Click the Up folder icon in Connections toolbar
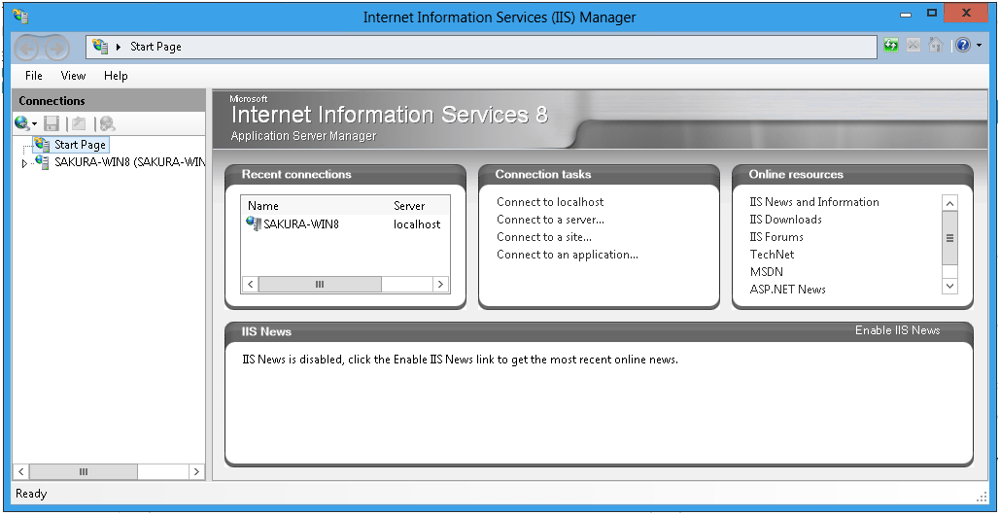The image size is (1000, 515). click(79, 123)
